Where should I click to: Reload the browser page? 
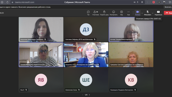point(8,2)
